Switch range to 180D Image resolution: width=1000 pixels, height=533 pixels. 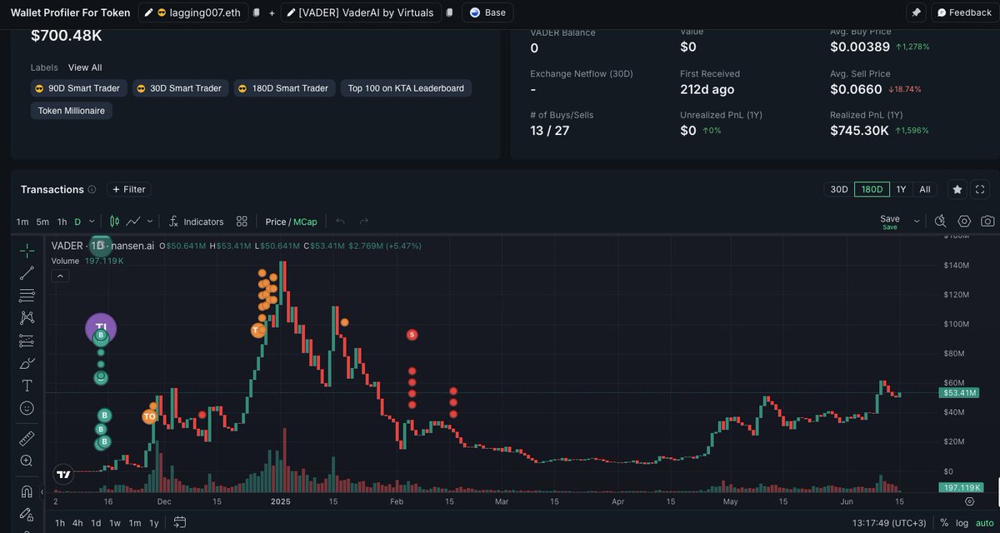tap(872, 189)
